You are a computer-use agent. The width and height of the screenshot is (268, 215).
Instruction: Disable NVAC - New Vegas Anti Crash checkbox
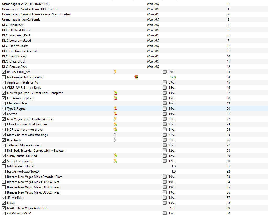point(4,208)
